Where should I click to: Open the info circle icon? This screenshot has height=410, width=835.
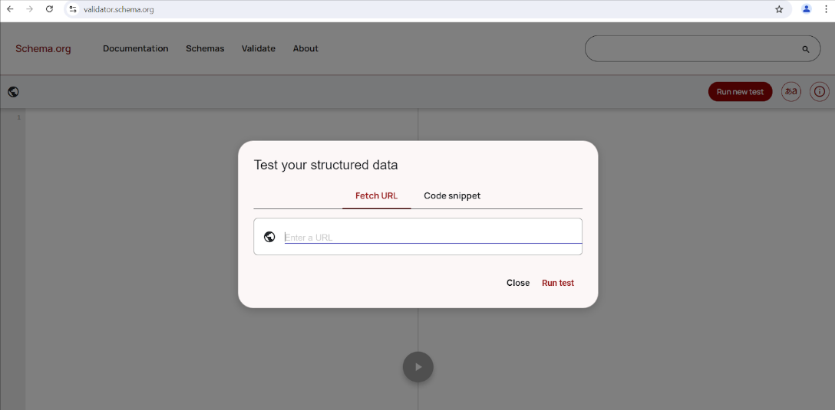click(820, 91)
